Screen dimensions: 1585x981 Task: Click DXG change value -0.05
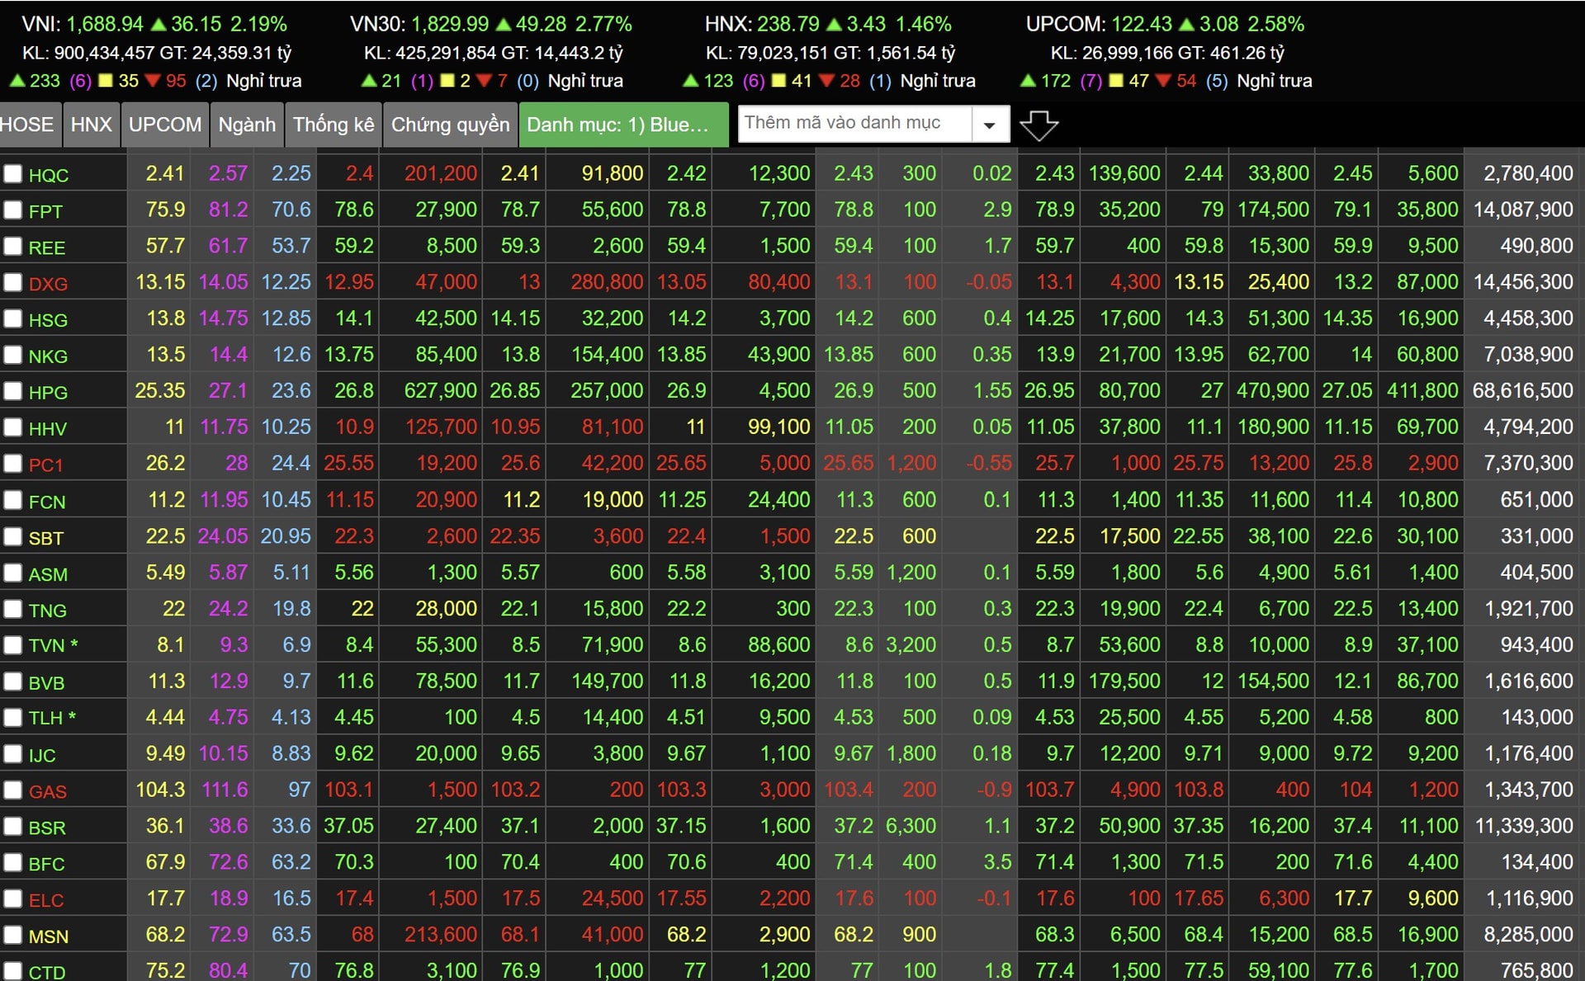pos(988,282)
